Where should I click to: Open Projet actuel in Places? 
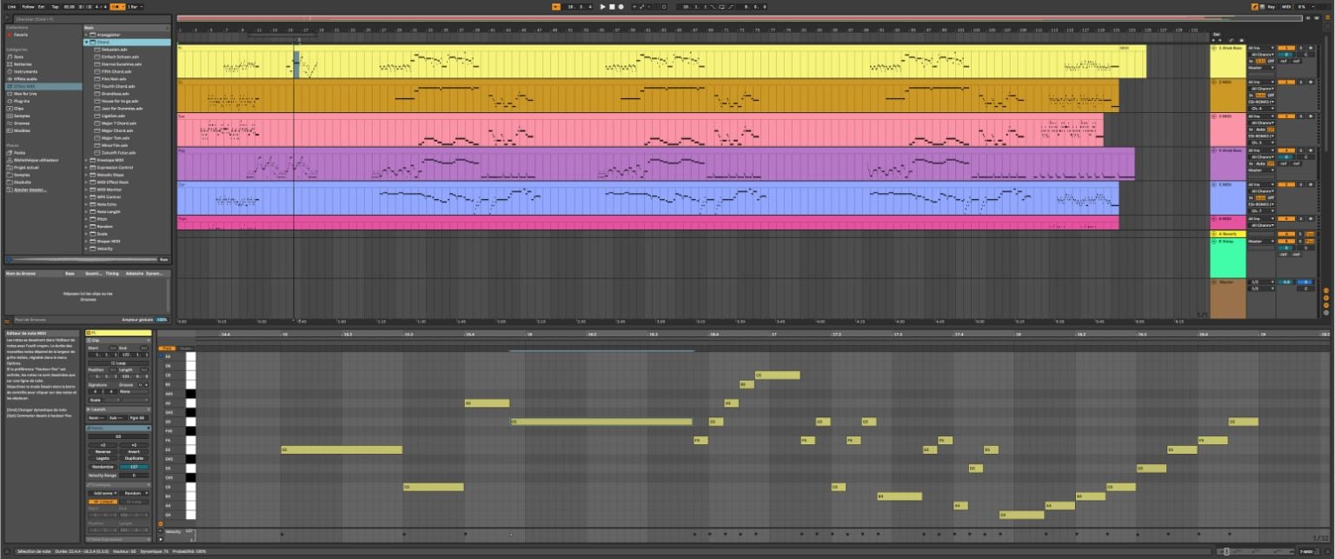click(26, 167)
